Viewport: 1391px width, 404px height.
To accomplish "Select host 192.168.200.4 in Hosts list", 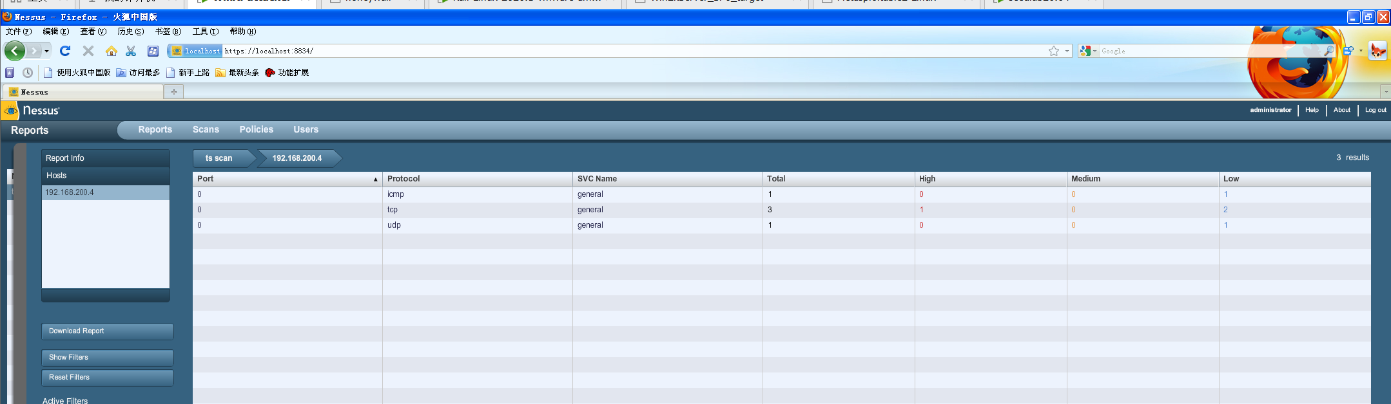I will pyautogui.click(x=105, y=192).
